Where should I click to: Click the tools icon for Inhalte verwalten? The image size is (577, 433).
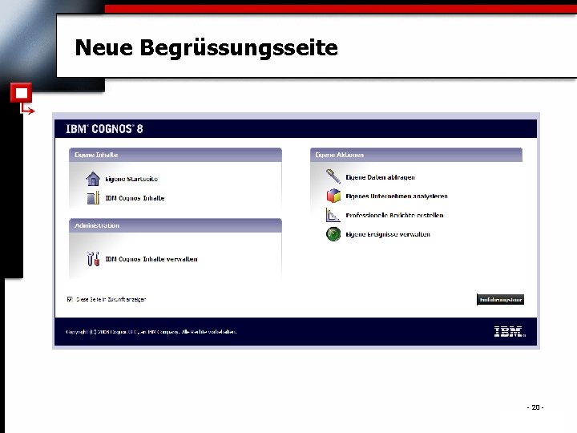tap(93, 259)
